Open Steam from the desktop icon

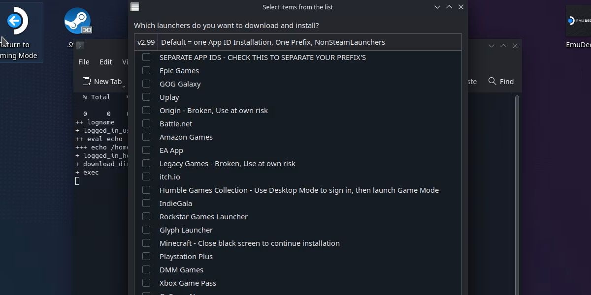point(78,21)
